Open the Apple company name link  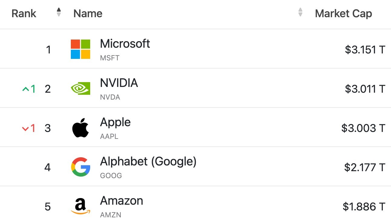(115, 122)
